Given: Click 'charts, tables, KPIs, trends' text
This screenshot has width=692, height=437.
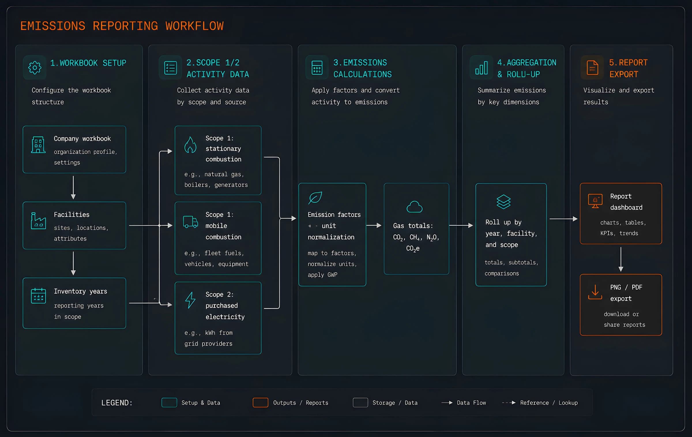Looking at the screenshot, I should coord(623,228).
